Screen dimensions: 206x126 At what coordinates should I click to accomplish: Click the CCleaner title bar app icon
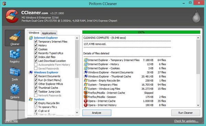tap(4, 3)
